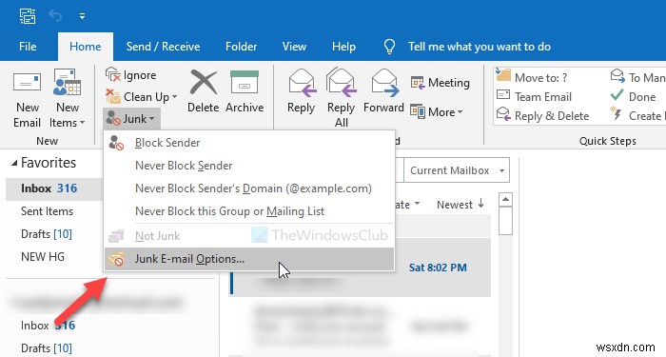666x357 pixels.
Task: Click the Ignore conversation button
Action: click(x=131, y=75)
